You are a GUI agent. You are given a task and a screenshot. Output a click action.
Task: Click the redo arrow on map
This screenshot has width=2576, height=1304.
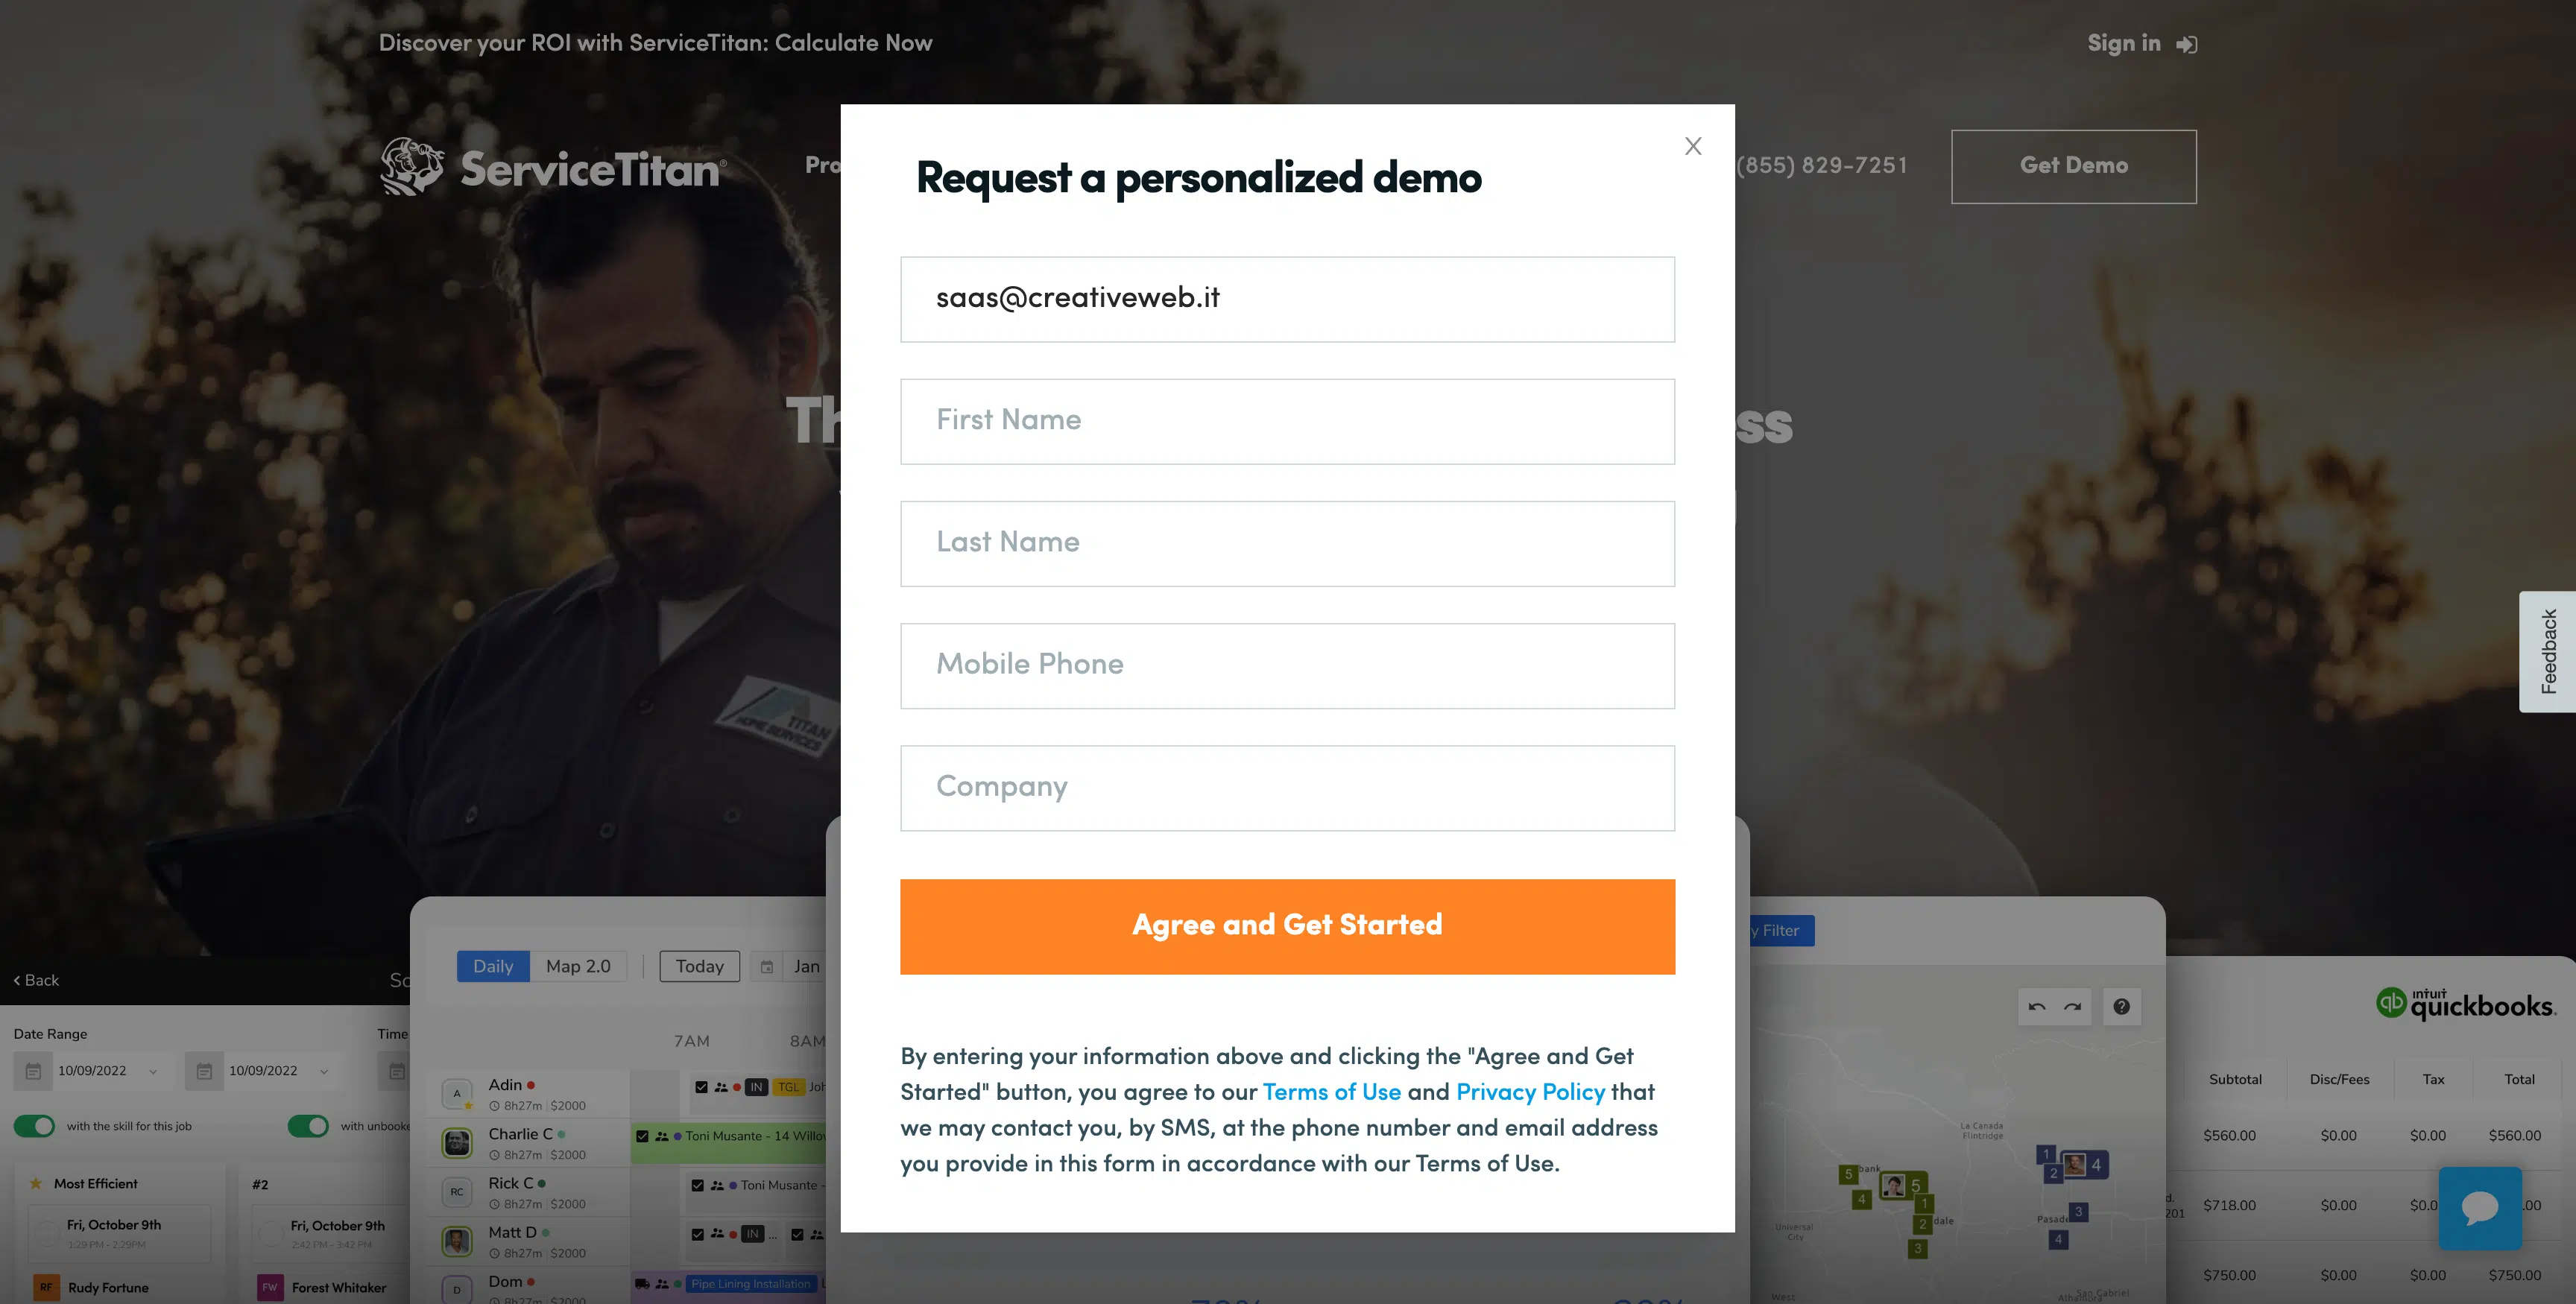coord(2072,1006)
